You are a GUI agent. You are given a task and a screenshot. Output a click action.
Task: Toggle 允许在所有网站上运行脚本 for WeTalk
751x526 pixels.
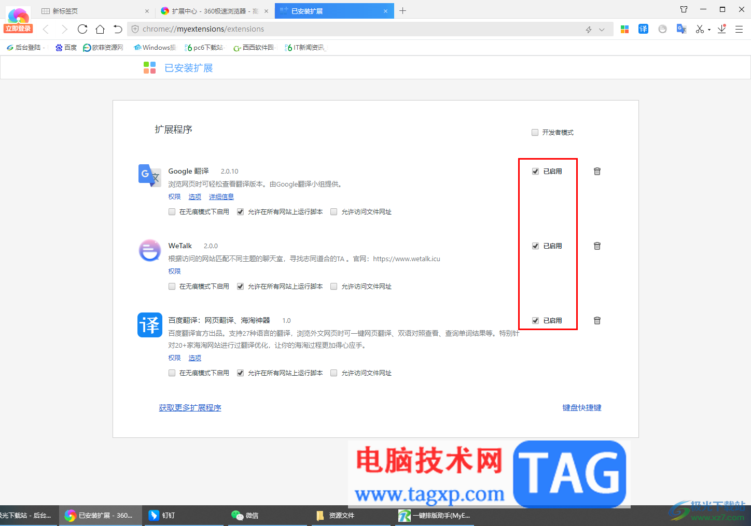[240, 287]
